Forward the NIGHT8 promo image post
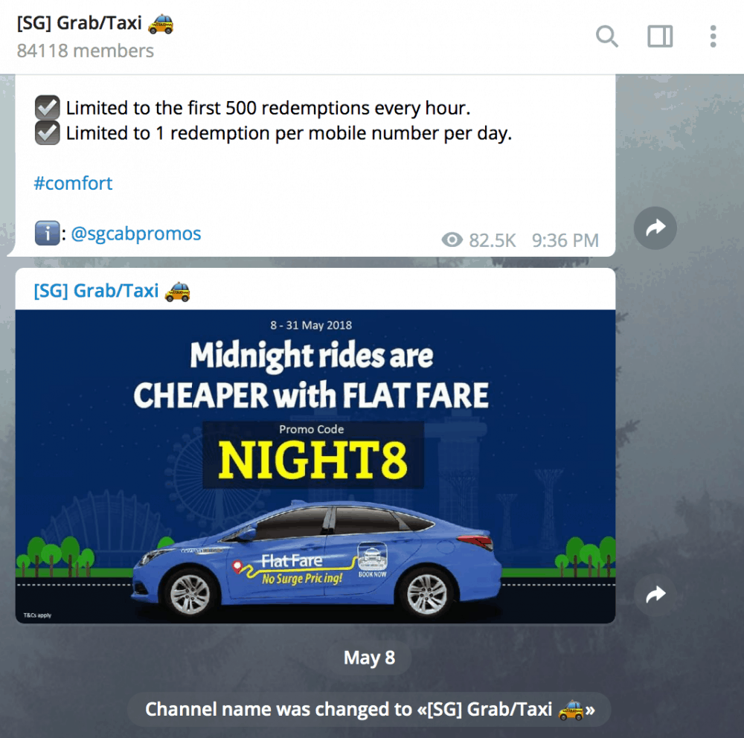The height and width of the screenshot is (738, 744). pos(655,594)
